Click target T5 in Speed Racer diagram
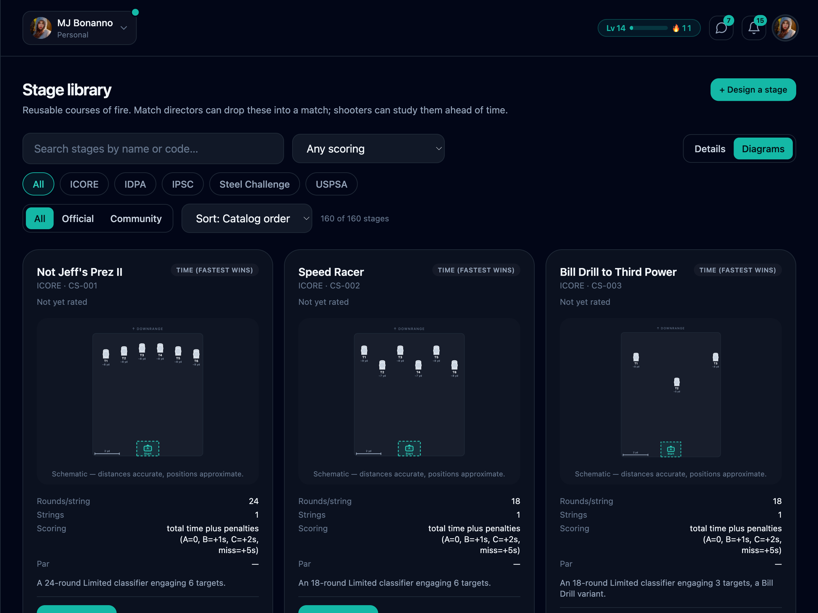 (x=436, y=350)
